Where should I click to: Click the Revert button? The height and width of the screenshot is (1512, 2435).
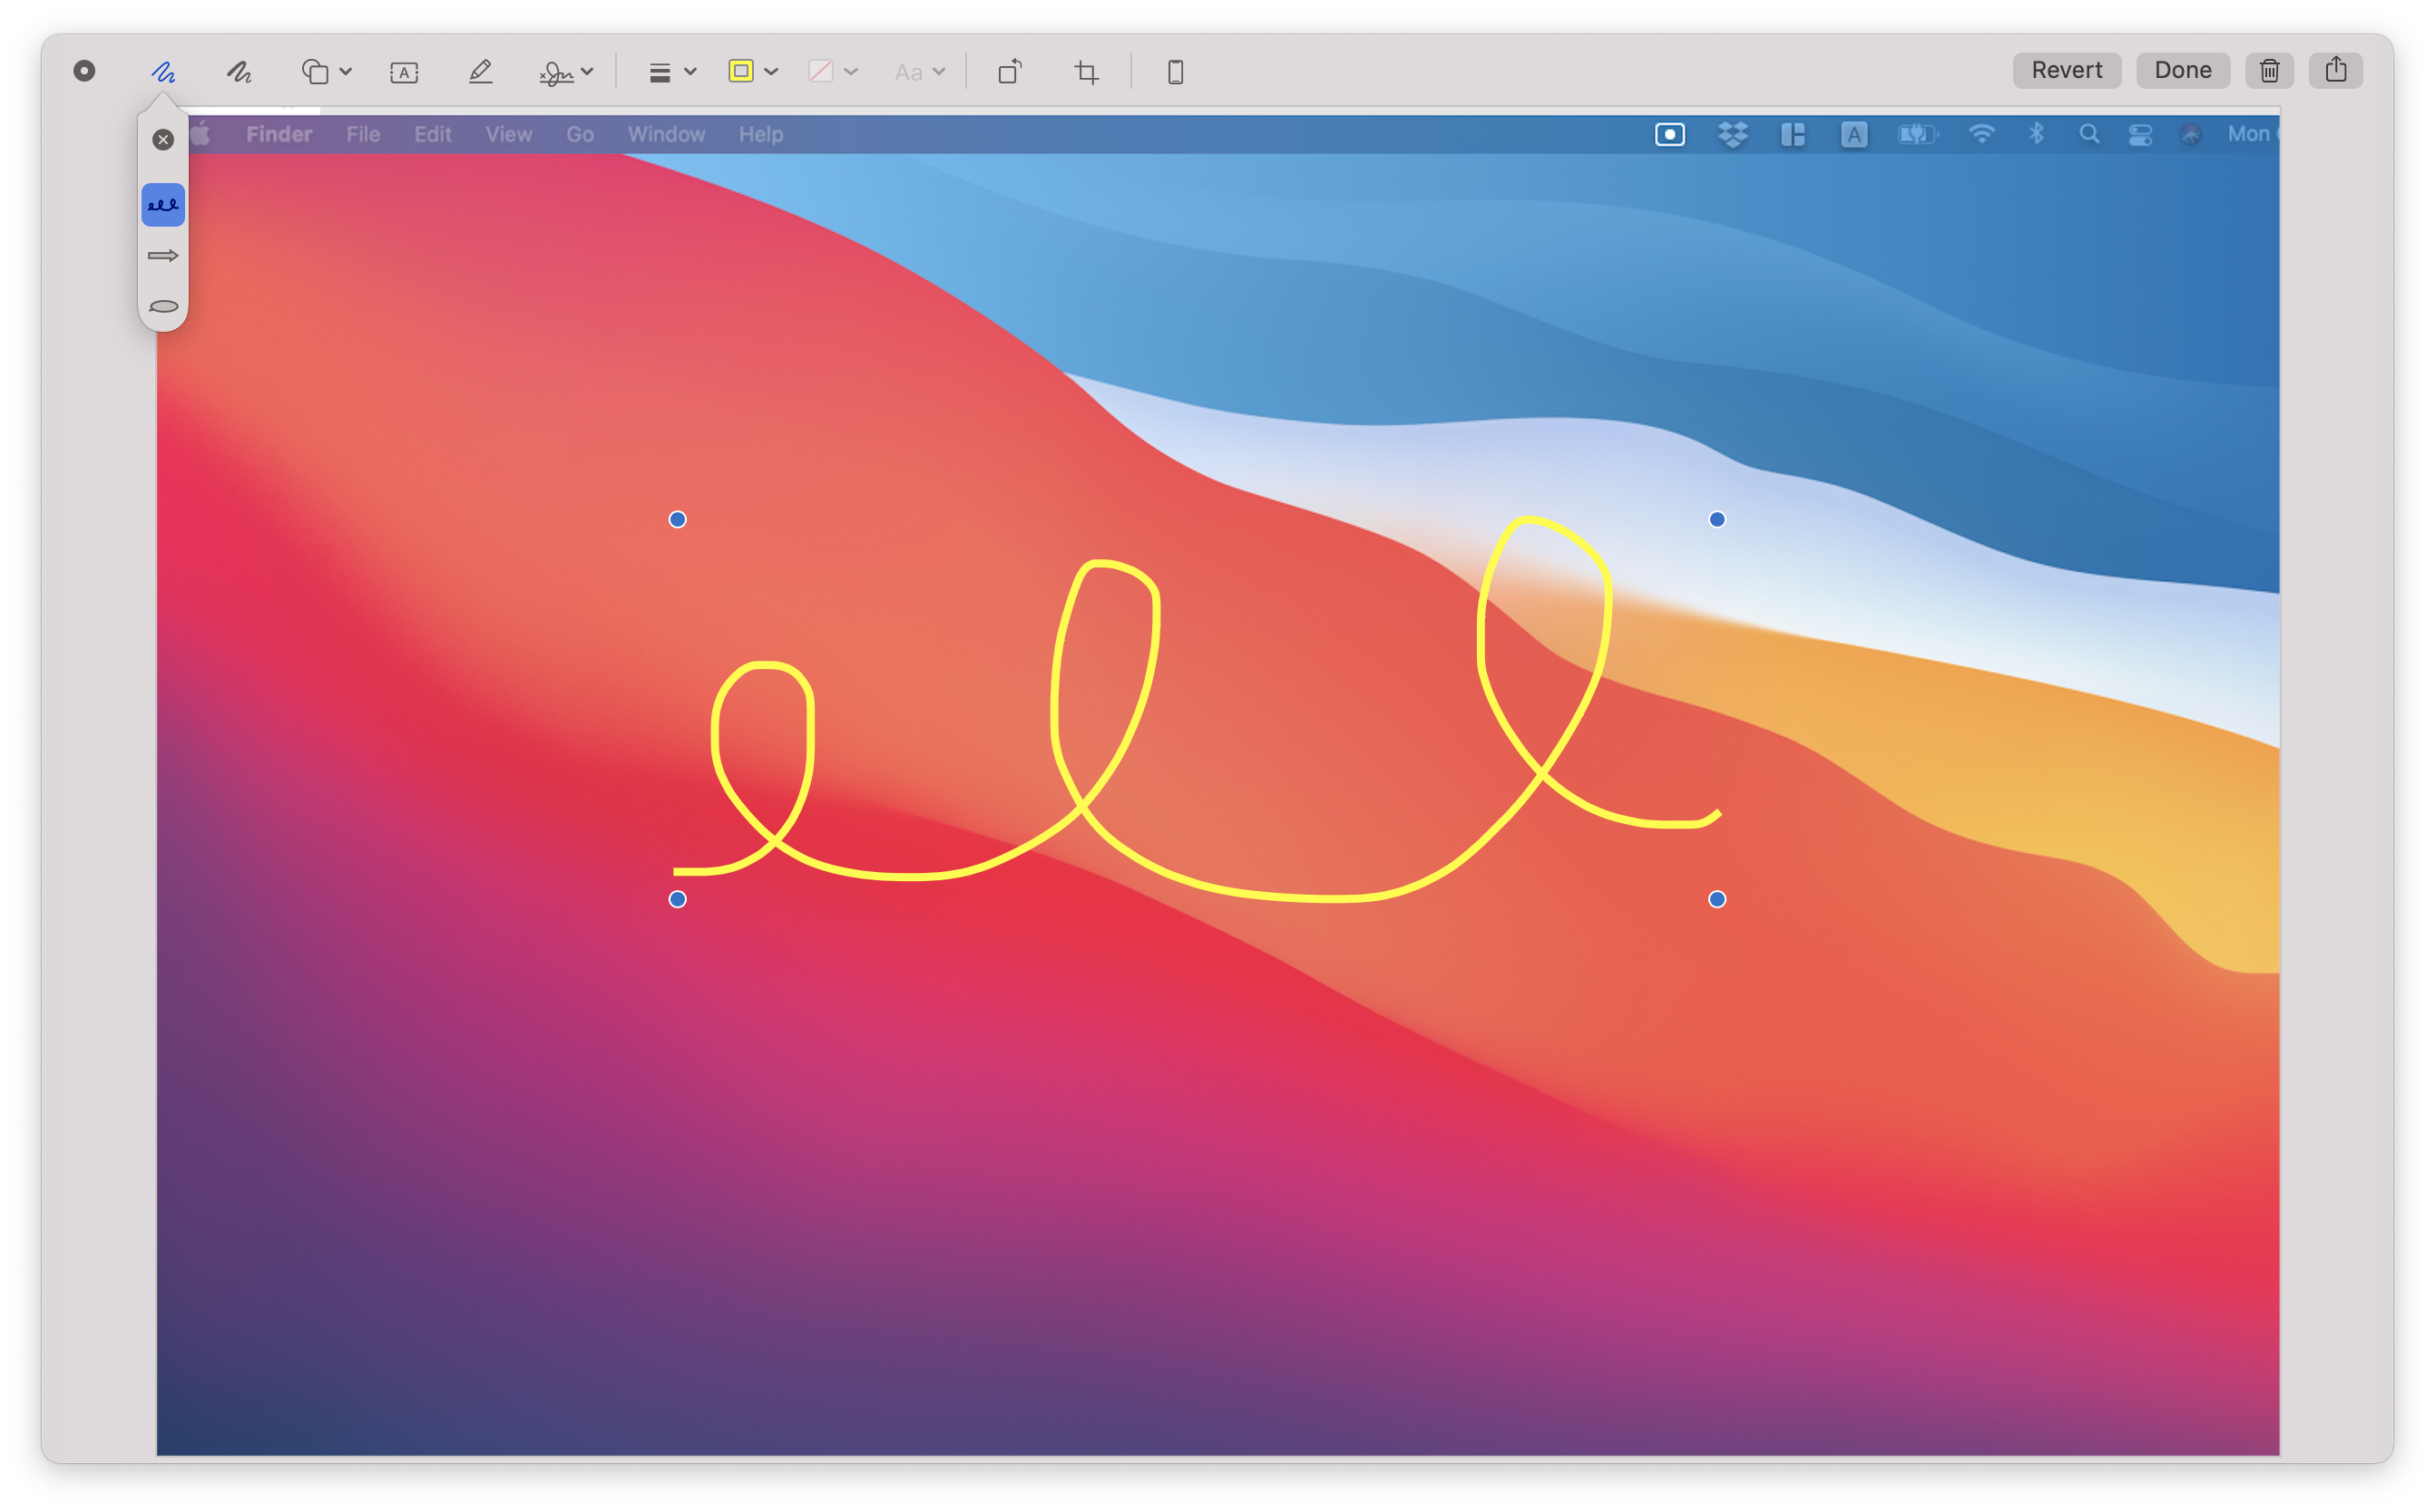pos(2066,70)
